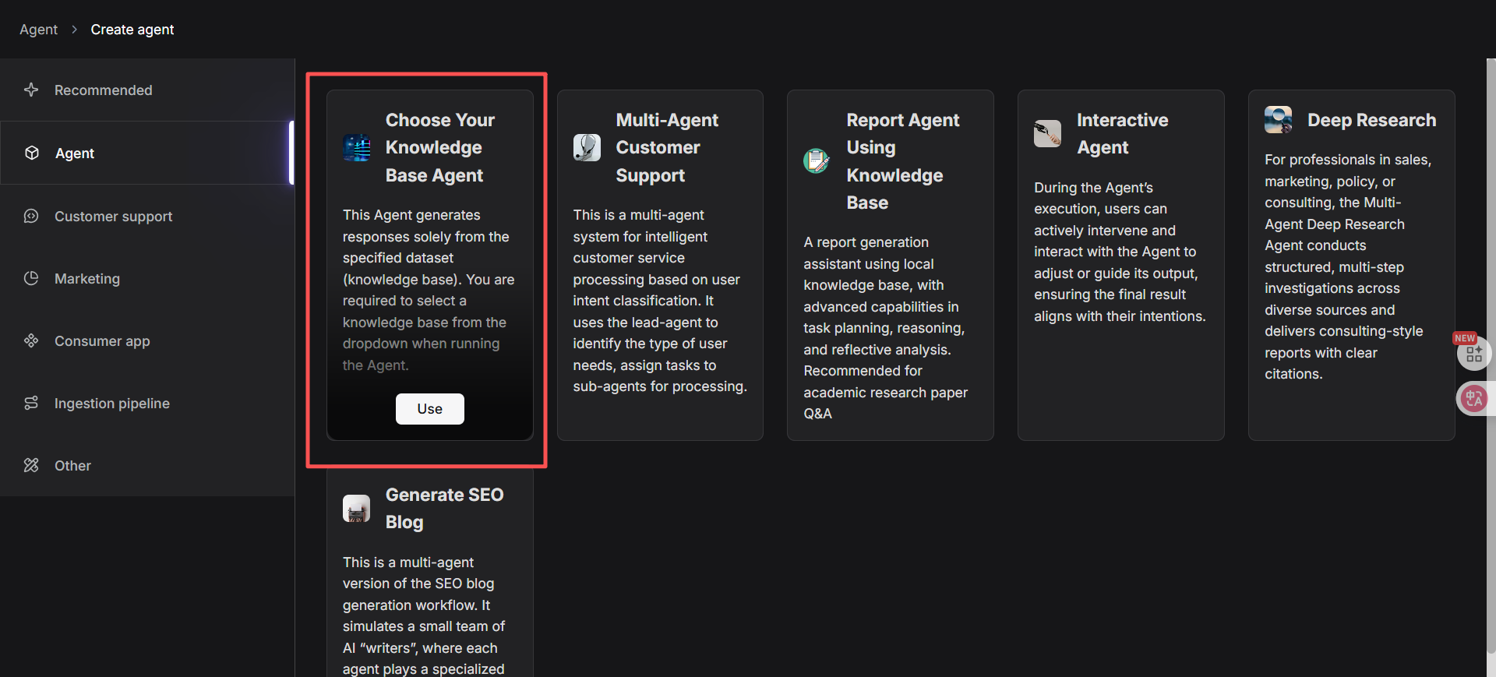
Task: Click Choose Your Knowledge Base Agent avatar
Action: [357, 147]
